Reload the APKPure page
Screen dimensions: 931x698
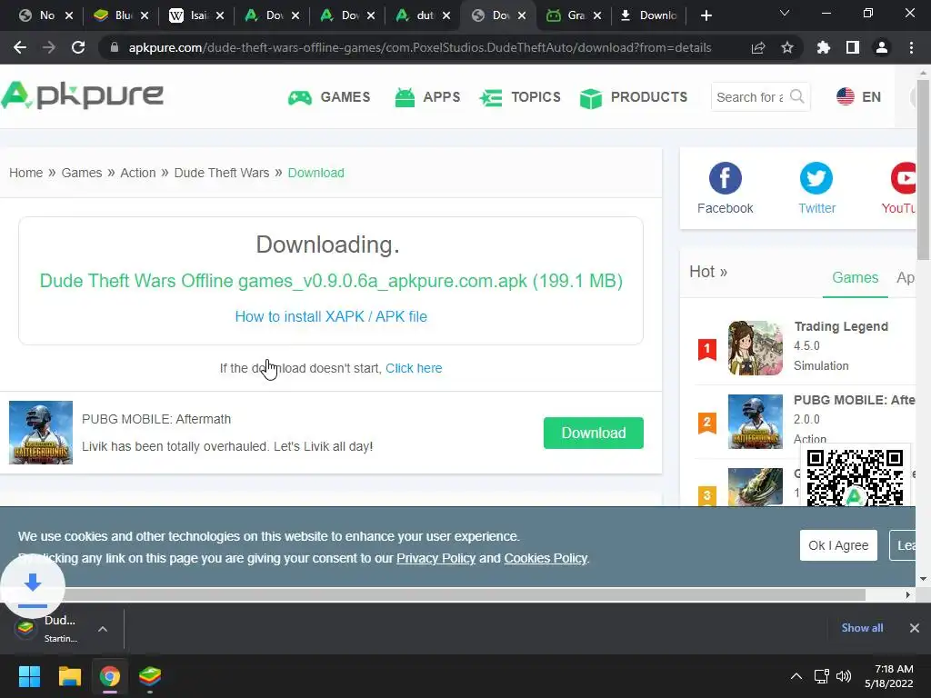78,47
